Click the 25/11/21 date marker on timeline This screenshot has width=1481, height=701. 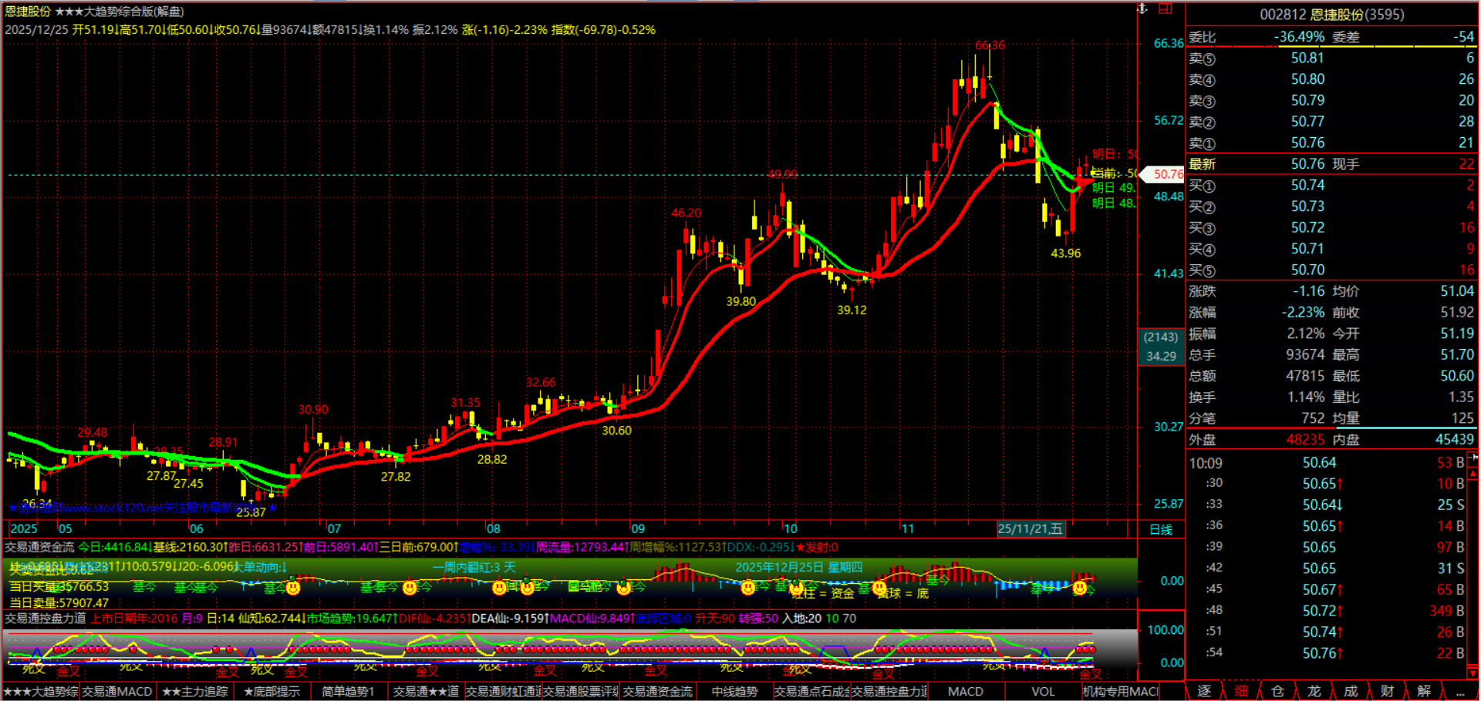[x=1031, y=529]
